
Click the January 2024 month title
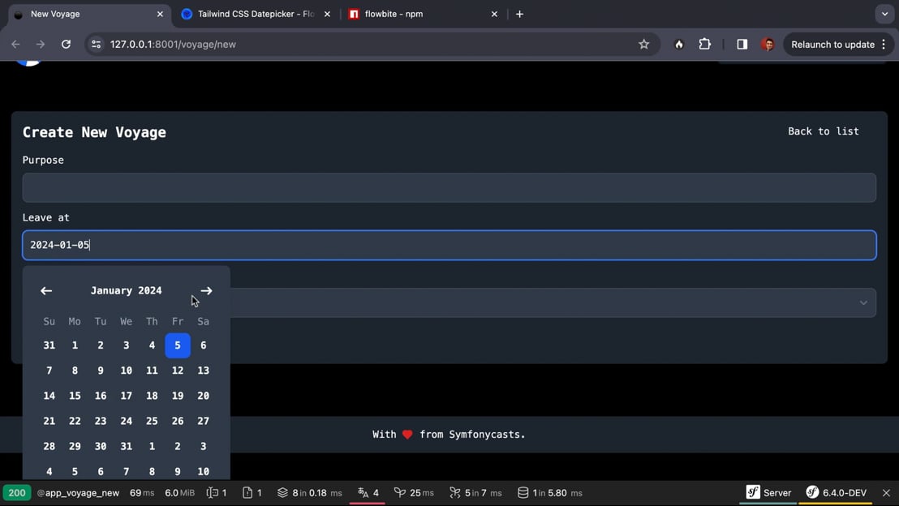point(126,290)
